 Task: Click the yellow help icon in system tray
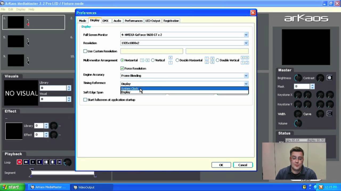(x=304, y=187)
